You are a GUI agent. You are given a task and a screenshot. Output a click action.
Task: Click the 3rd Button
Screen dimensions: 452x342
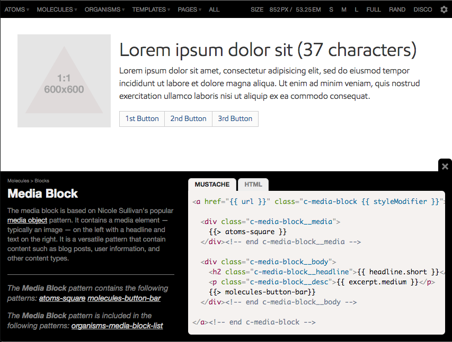coord(235,119)
